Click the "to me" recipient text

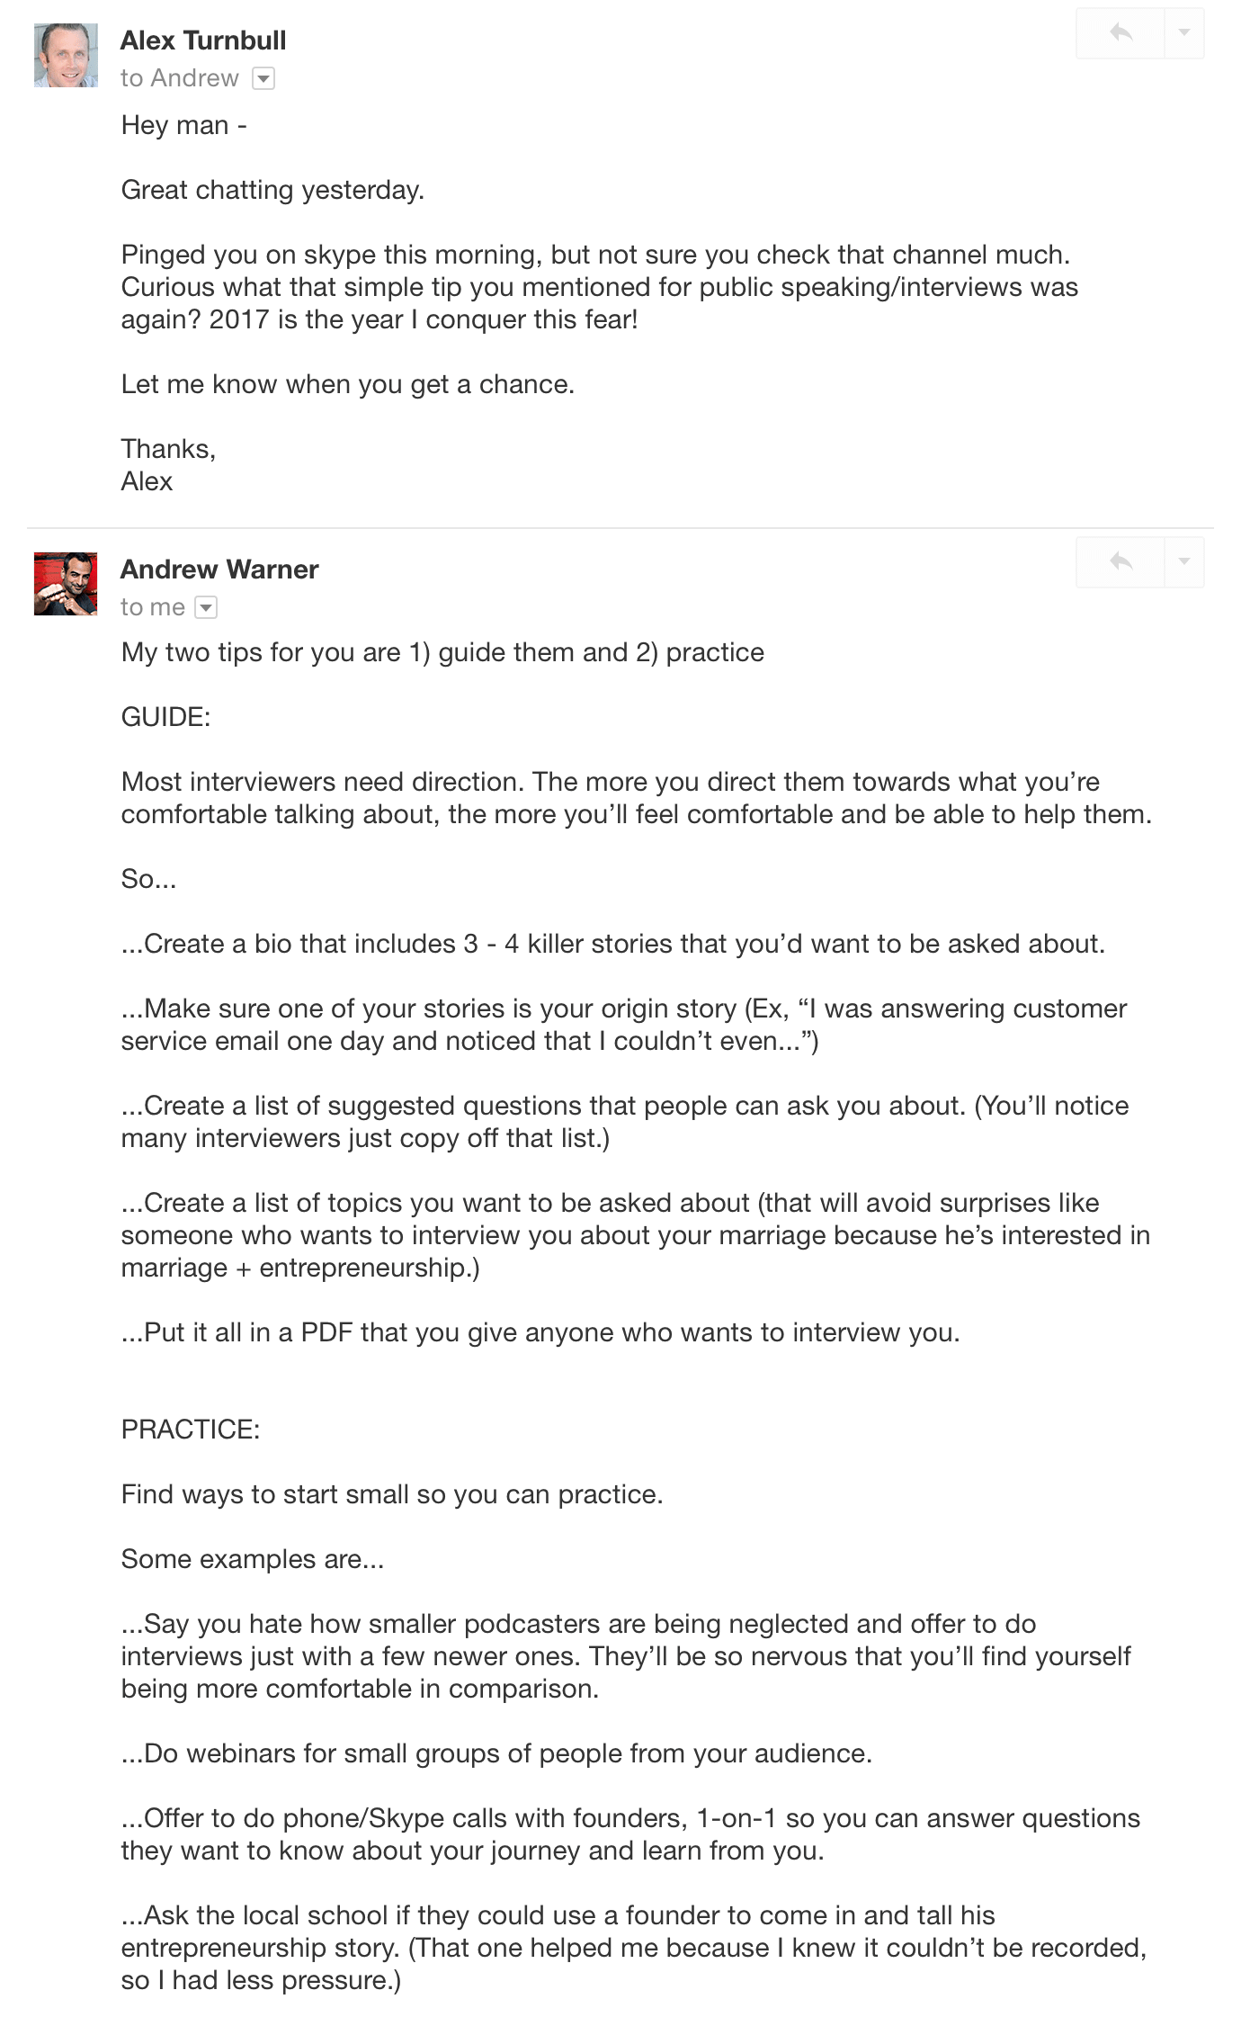(x=153, y=607)
